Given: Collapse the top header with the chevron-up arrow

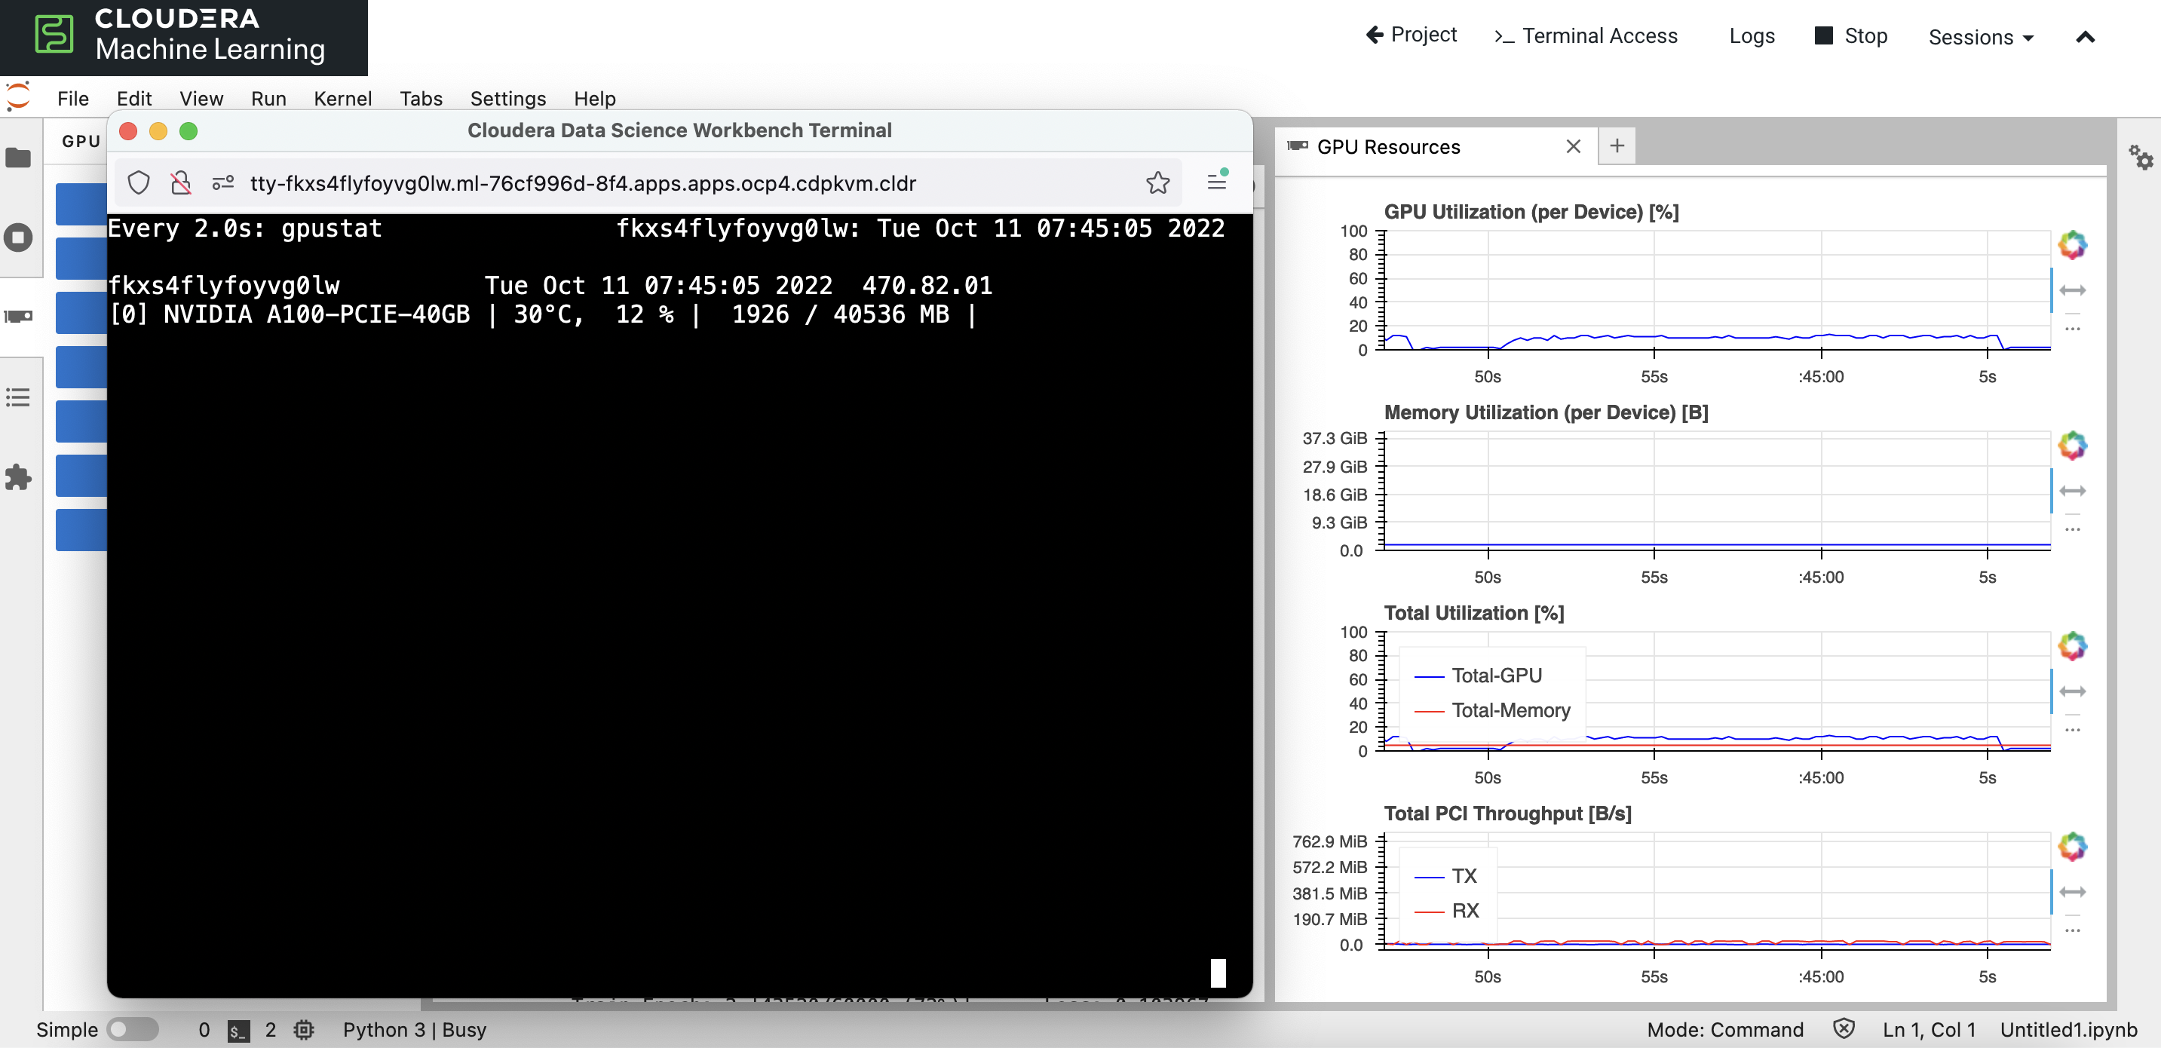Looking at the screenshot, I should pyautogui.click(x=2086, y=37).
